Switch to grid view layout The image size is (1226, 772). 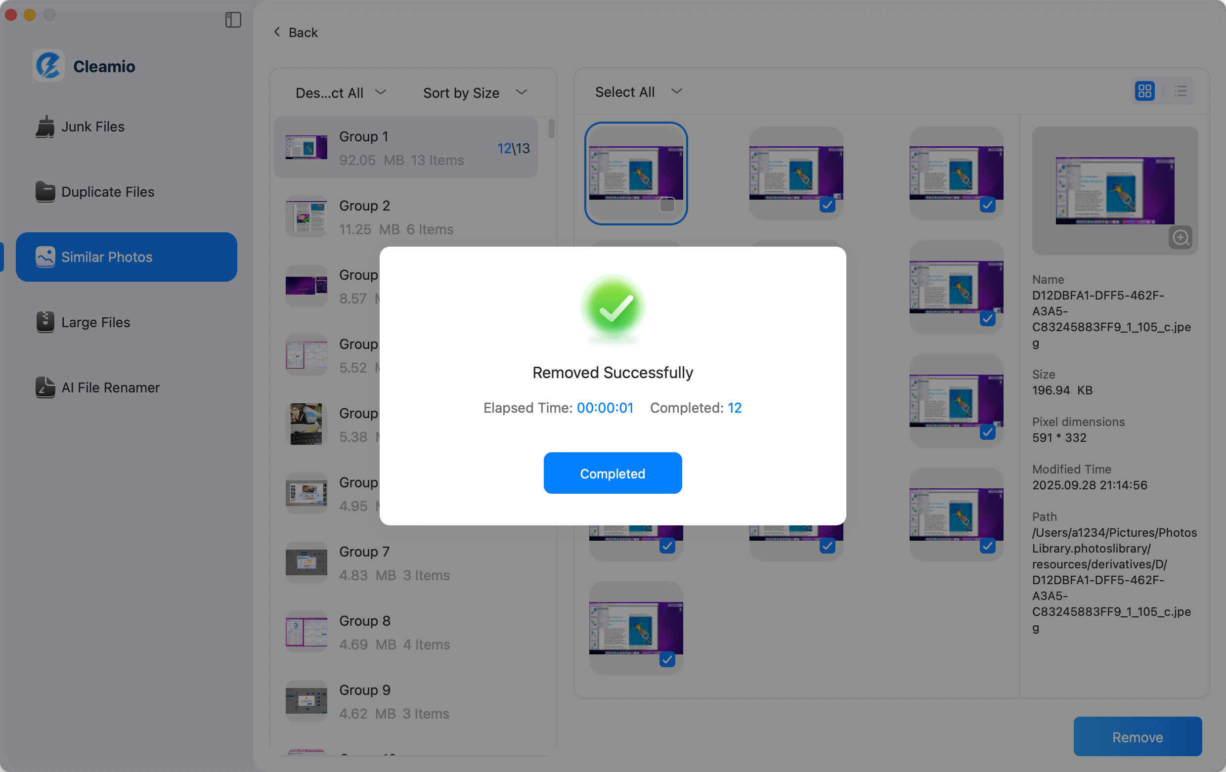click(x=1145, y=91)
